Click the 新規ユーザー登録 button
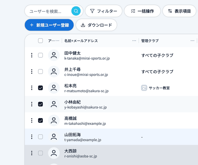The image size is (198, 165). 49,25
